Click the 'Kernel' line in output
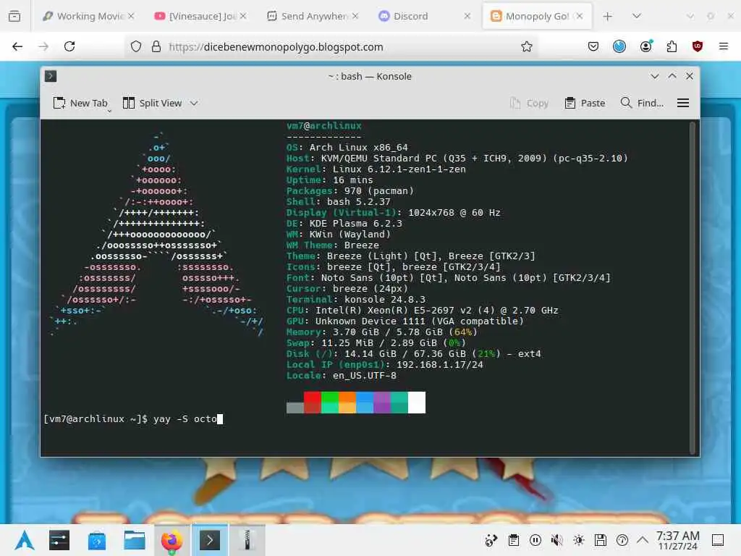The height and width of the screenshot is (556, 741). coord(376,169)
